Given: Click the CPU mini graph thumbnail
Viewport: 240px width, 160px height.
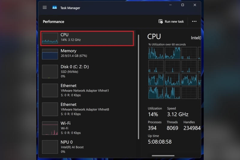Looking at the screenshot, I should pos(50,38).
